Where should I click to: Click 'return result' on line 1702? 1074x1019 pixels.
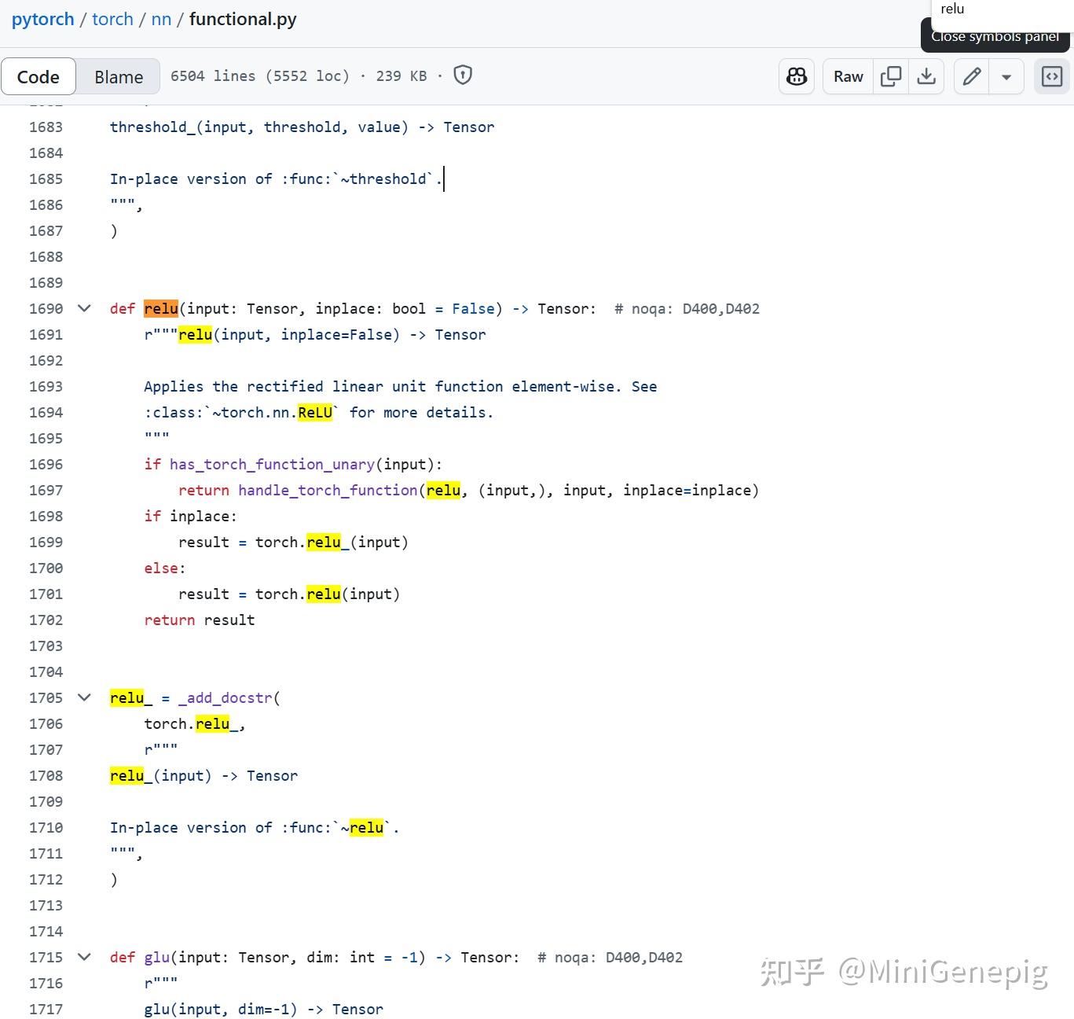point(200,620)
